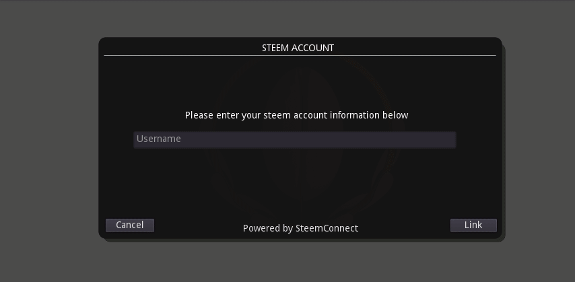Screen dimensions: 575x282
Task: Click the gray backdrop outside the dialog
Action: [x=47, y=135]
